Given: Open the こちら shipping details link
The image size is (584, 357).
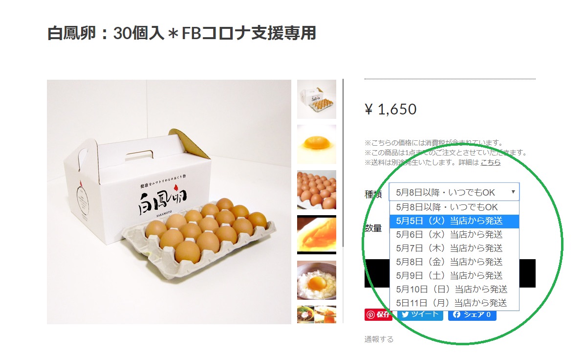Looking at the screenshot, I should pyautogui.click(x=490, y=162).
